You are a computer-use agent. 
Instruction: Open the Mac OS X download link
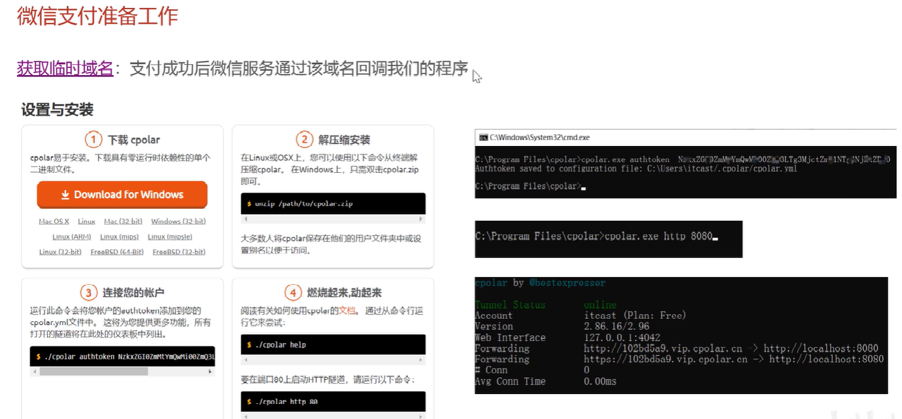tap(54, 221)
